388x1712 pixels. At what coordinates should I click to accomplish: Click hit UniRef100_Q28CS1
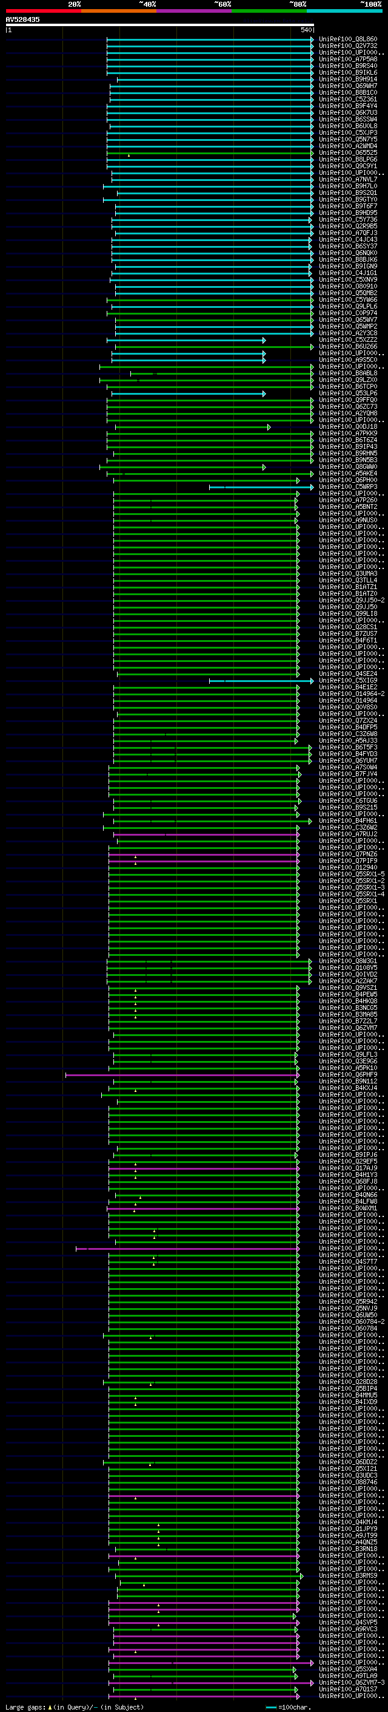(348, 627)
